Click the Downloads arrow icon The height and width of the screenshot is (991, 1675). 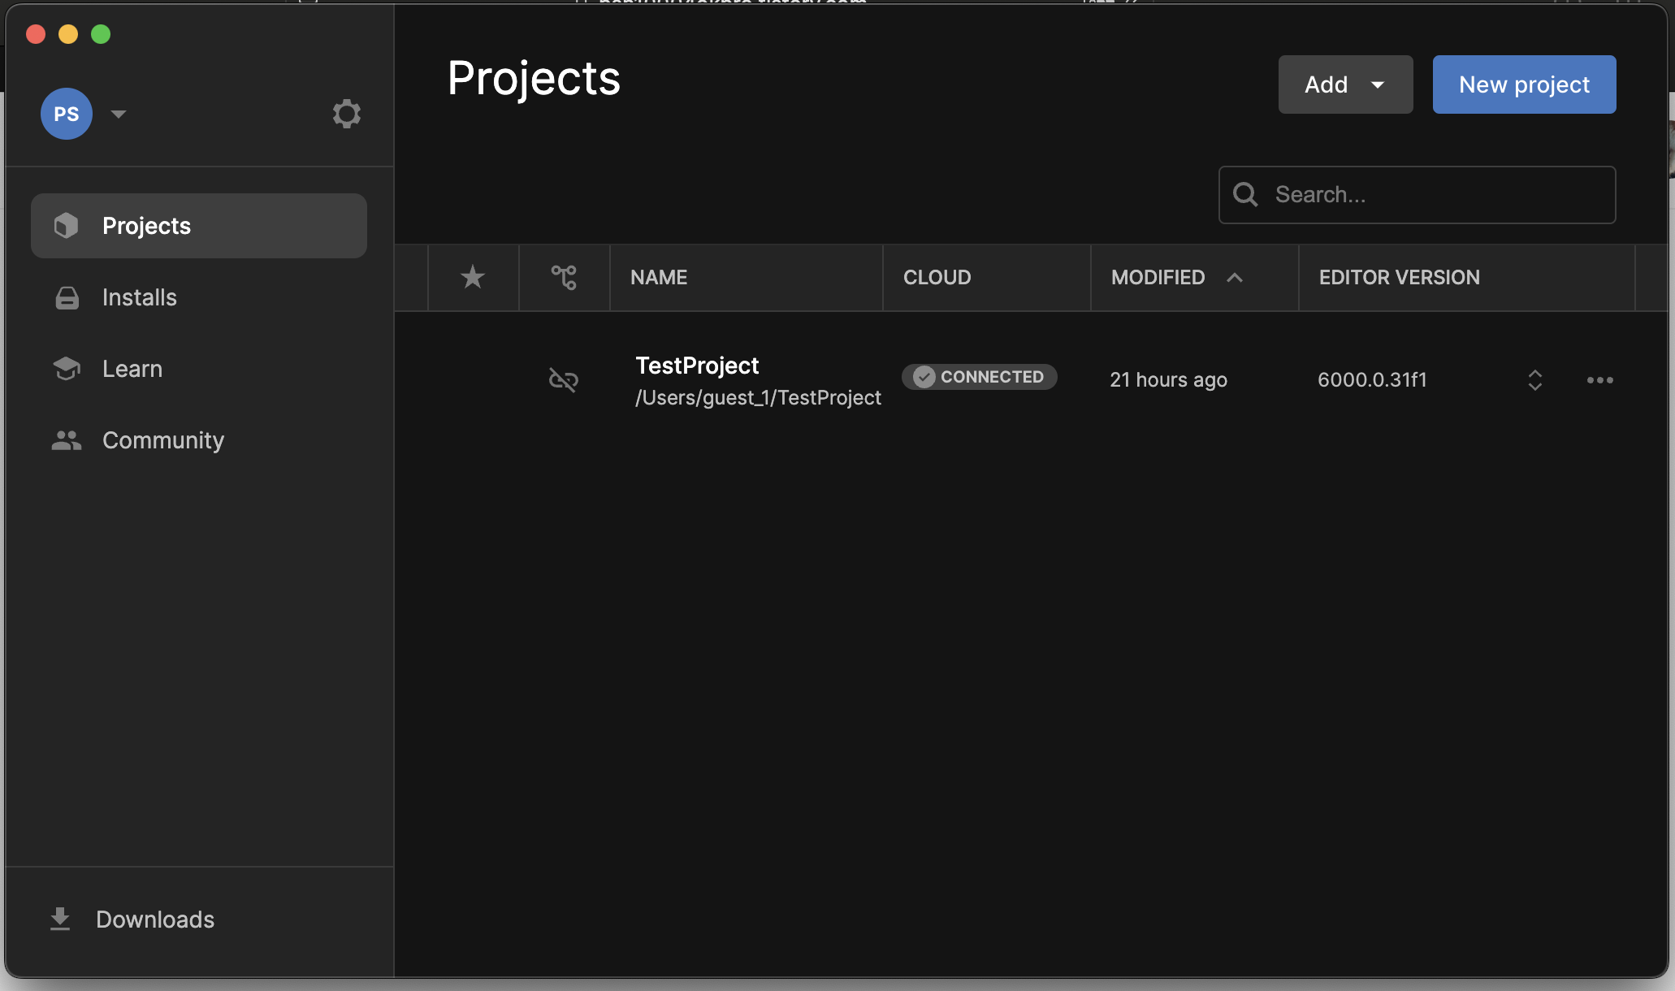coord(60,919)
